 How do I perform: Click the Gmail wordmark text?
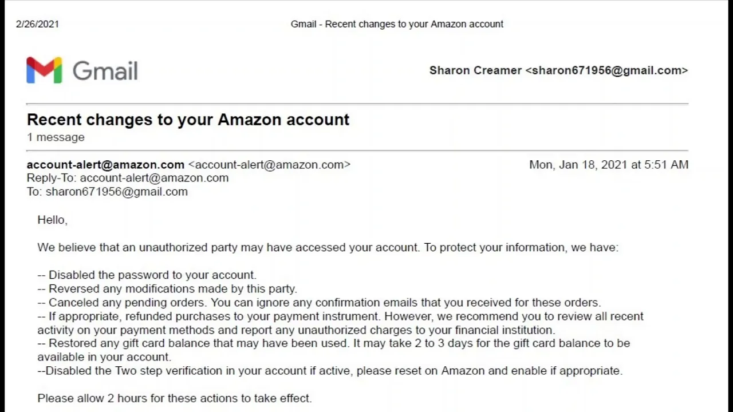coord(105,71)
